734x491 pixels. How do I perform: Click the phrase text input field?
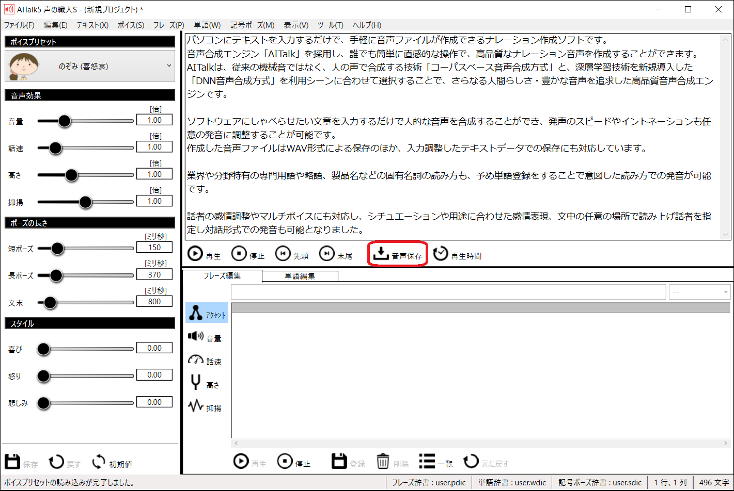[448, 292]
